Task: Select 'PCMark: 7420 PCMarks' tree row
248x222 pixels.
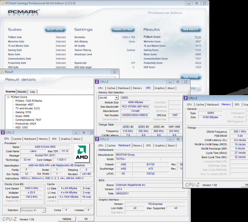Action: tap(29, 101)
